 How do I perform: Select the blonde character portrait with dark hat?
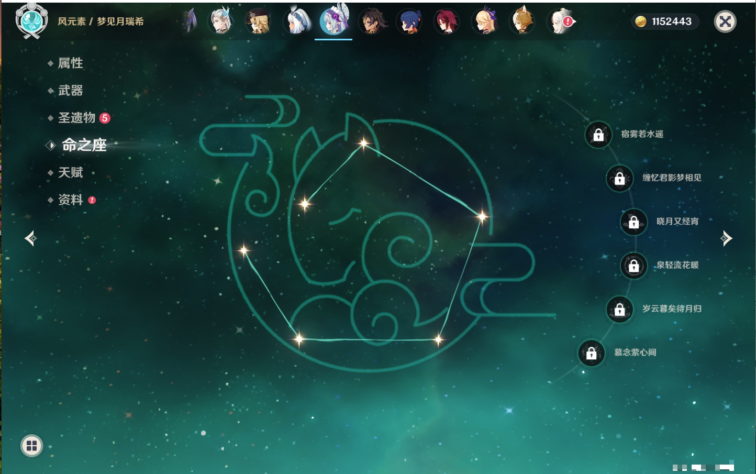point(258,21)
